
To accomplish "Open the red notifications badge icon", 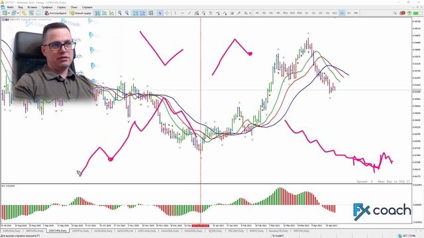I will click(402, 13).
